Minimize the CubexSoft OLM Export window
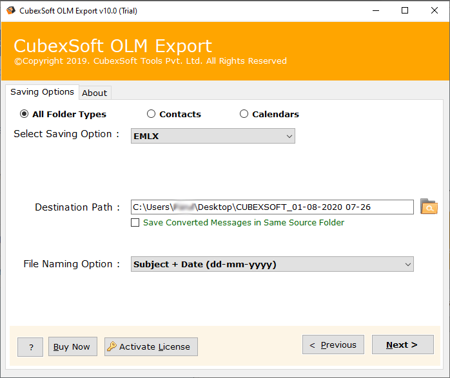The image size is (450, 378). [x=375, y=10]
